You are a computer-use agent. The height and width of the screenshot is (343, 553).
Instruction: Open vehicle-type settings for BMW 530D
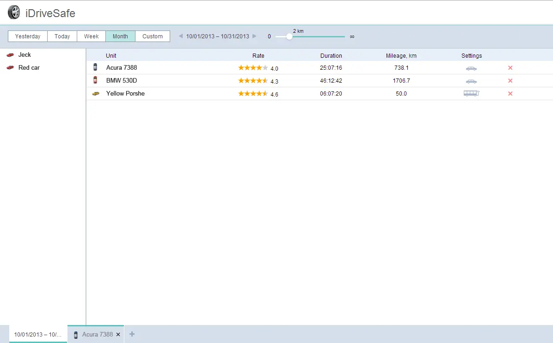click(x=471, y=81)
